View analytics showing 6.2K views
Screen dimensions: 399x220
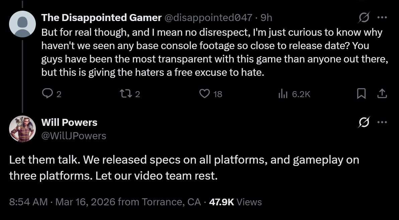283,94
